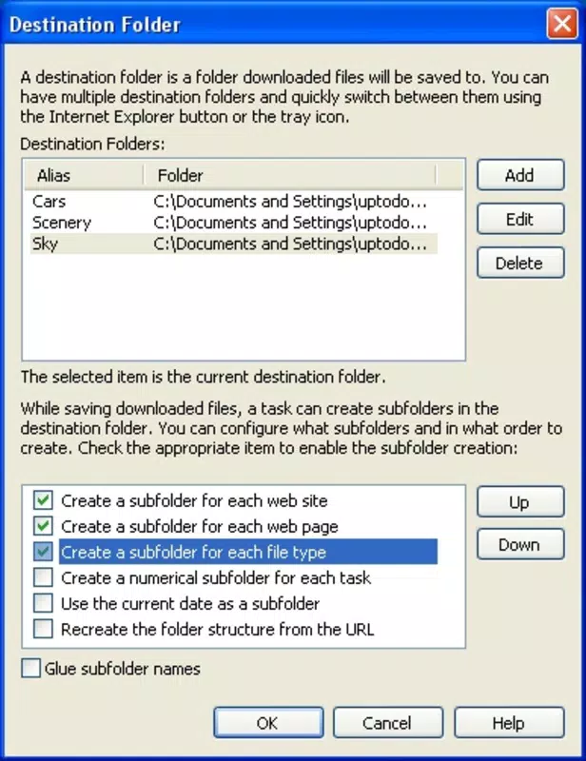Confirm the dialog with OK
This screenshot has height=761, width=586.
(268, 723)
